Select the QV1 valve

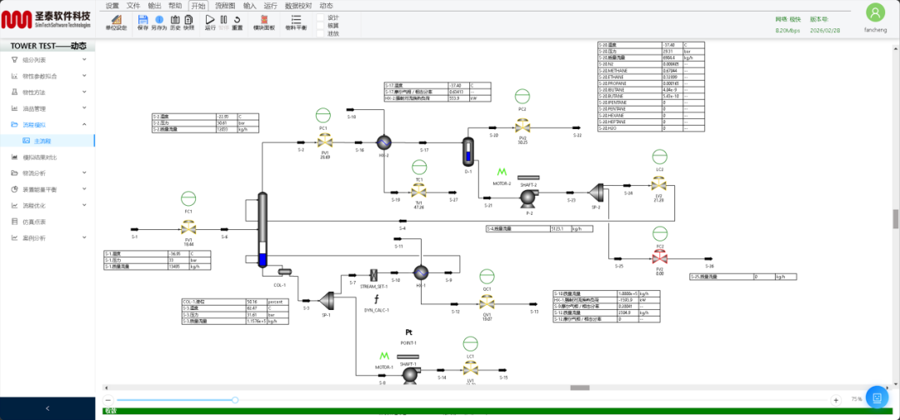click(x=487, y=303)
